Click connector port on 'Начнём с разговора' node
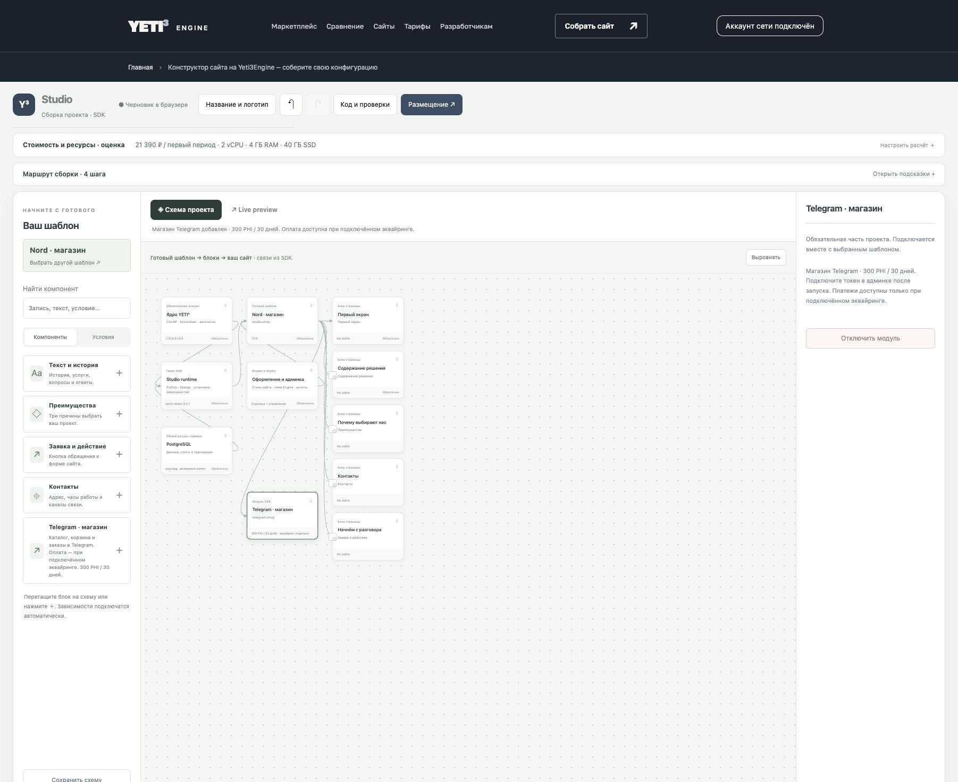This screenshot has height=782, width=958. click(333, 537)
